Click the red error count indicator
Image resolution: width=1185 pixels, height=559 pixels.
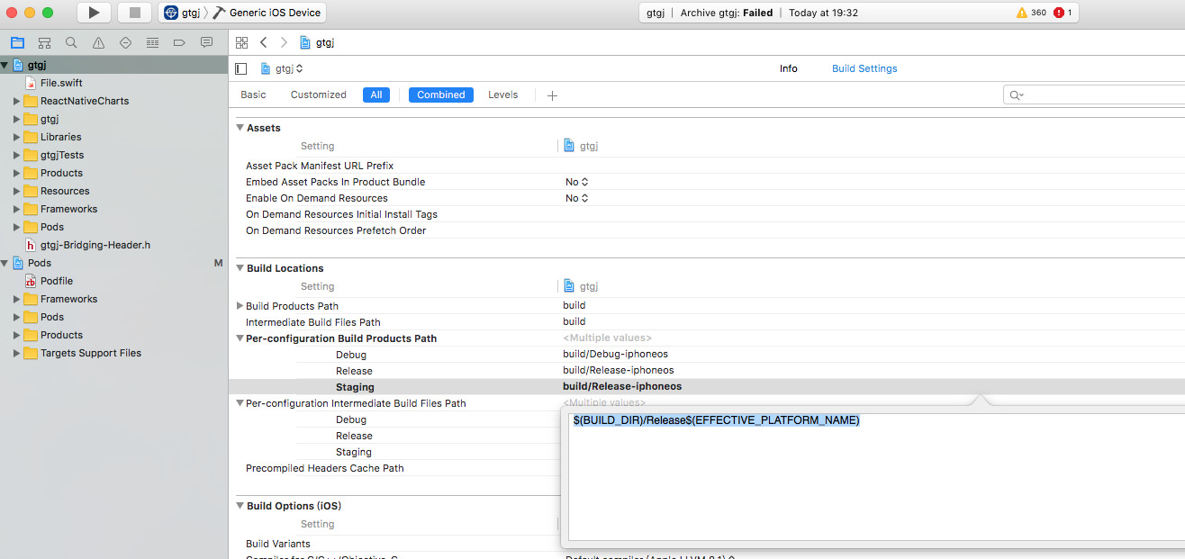(1063, 13)
